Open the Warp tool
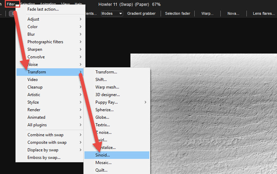The height and width of the screenshot is (174, 277). click(x=207, y=13)
